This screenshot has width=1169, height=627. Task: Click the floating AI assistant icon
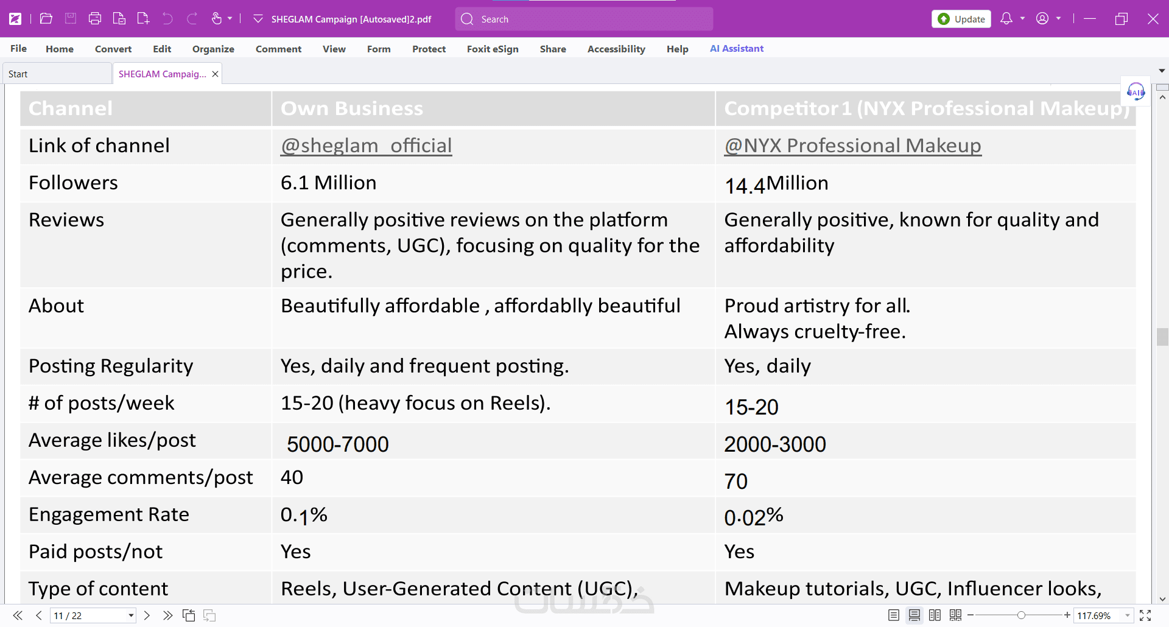tap(1136, 92)
